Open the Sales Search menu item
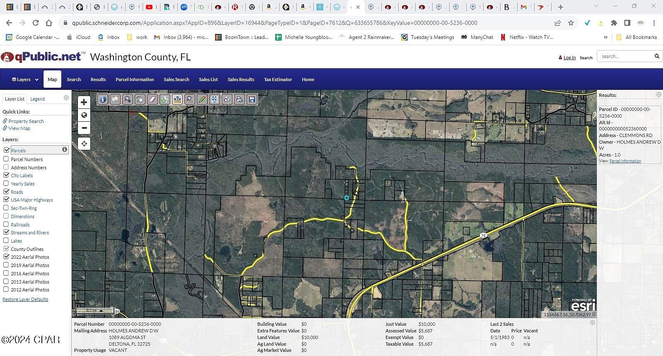The image size is (663, 356). tap(177, 79)
